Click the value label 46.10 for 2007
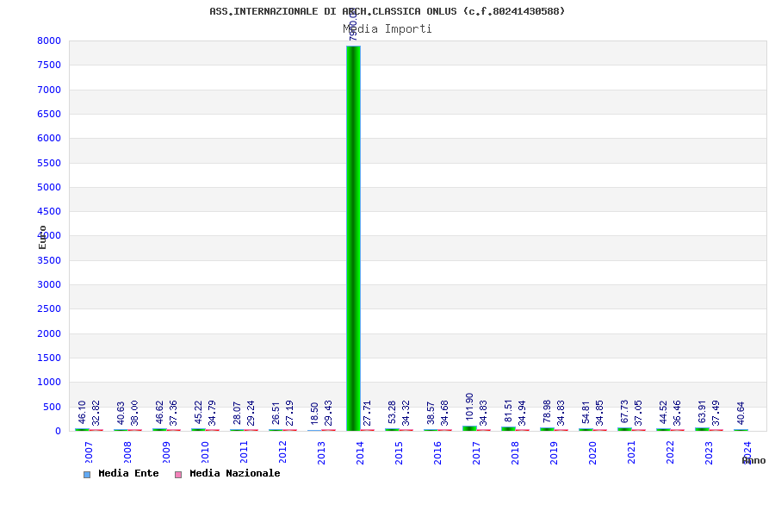The image size is (775, 517). point(82,413)
